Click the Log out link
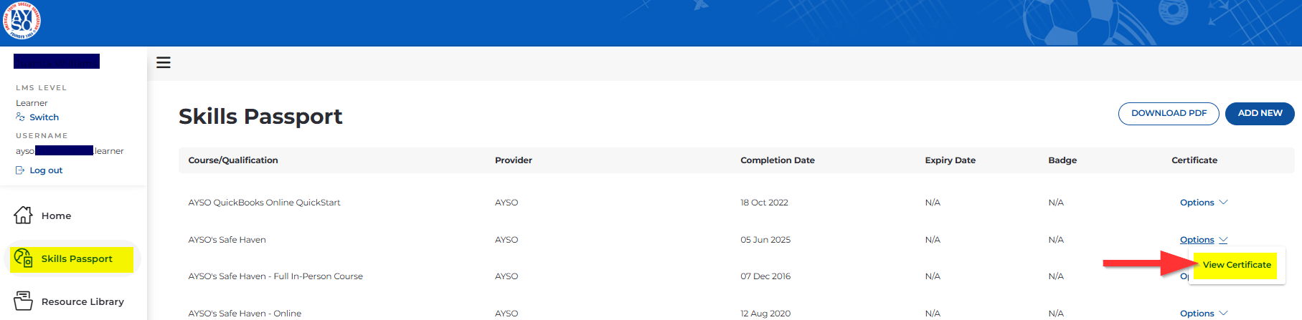The image size is (1302, 320). click(46, 170)
